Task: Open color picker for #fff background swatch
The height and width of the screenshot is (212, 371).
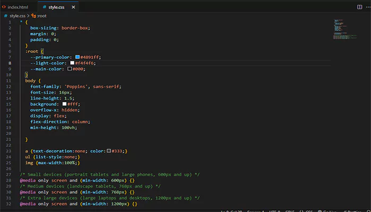Action: pos(64,104)
